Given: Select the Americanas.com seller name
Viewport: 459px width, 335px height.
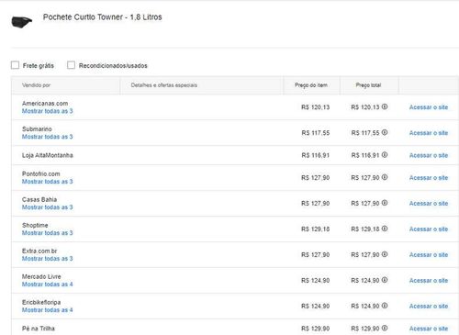Looking at the screenshot, I should click(45, 104).
